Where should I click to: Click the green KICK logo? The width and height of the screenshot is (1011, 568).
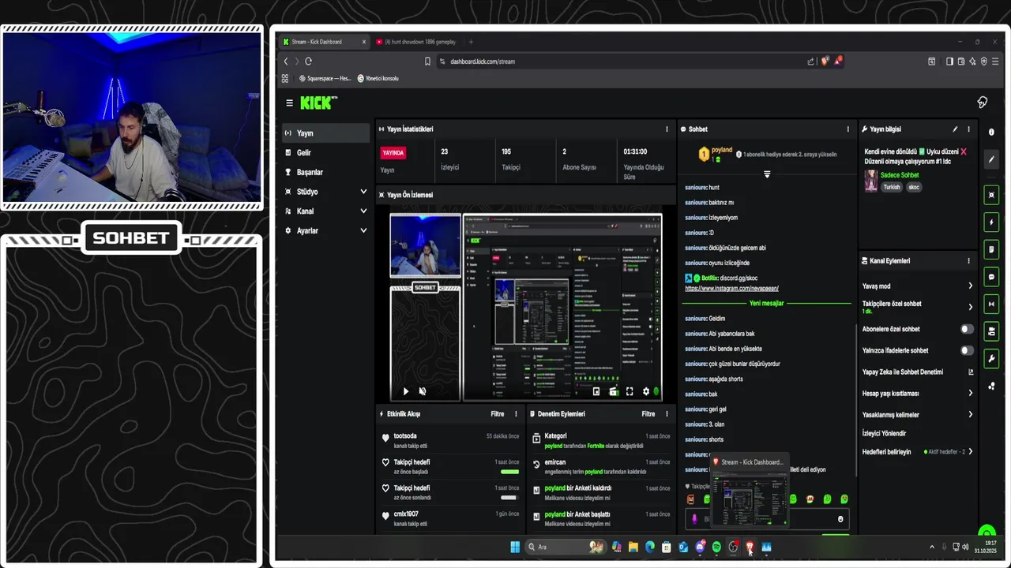[317, 103]
